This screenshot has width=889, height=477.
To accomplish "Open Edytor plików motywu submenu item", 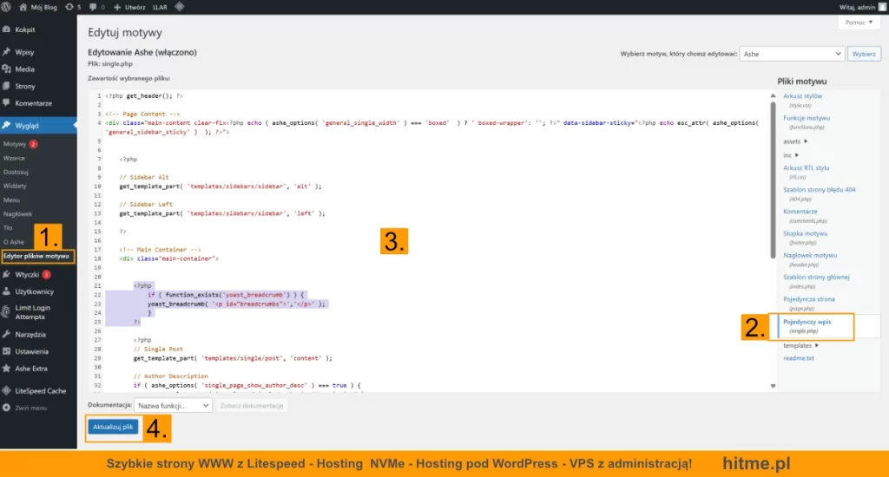I will [x=36, y=256].
